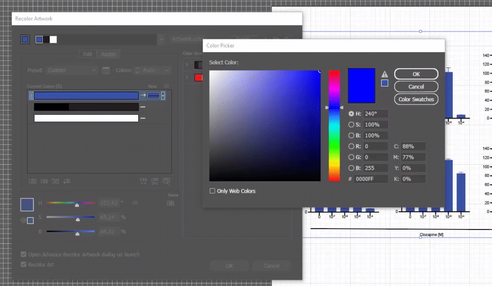Select the R radio button in Color Picker

tap(351, 146)
